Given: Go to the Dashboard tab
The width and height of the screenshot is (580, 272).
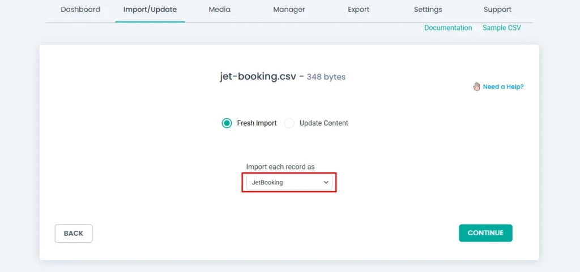Looking at the screenshot, I should click(80, 10).
